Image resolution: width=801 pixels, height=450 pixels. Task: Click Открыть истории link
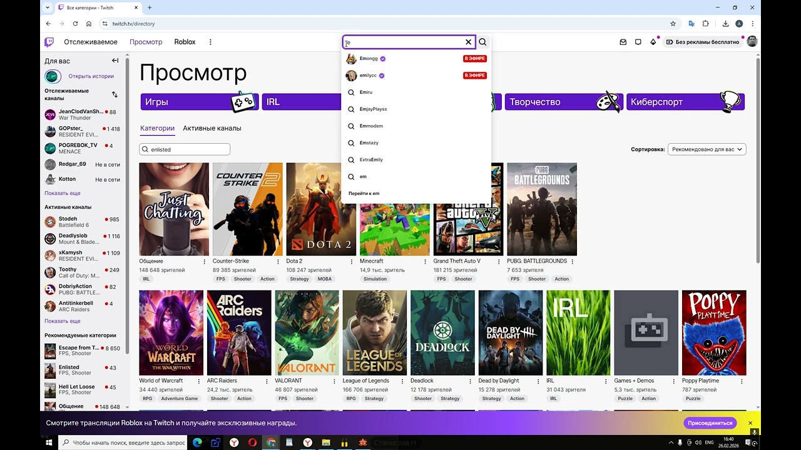click(x=91, y=76)
